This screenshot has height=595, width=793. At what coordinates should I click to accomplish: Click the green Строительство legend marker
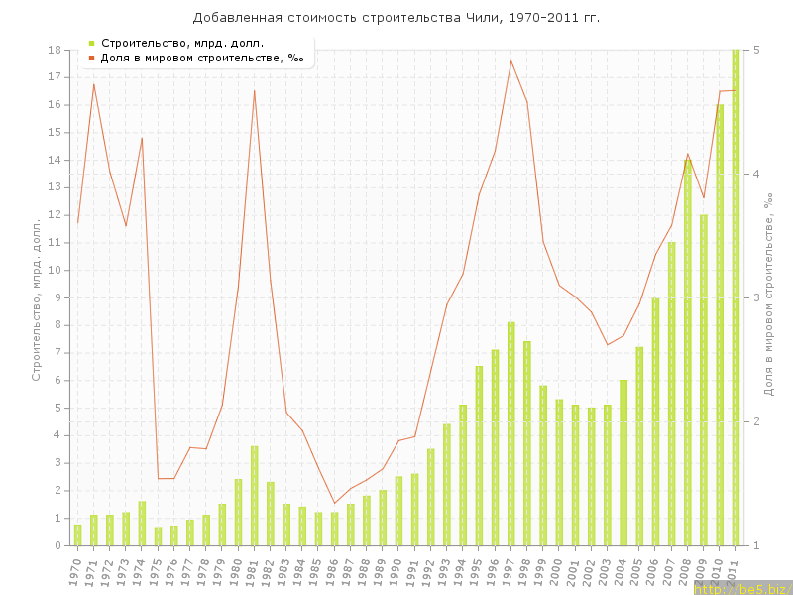91,43
